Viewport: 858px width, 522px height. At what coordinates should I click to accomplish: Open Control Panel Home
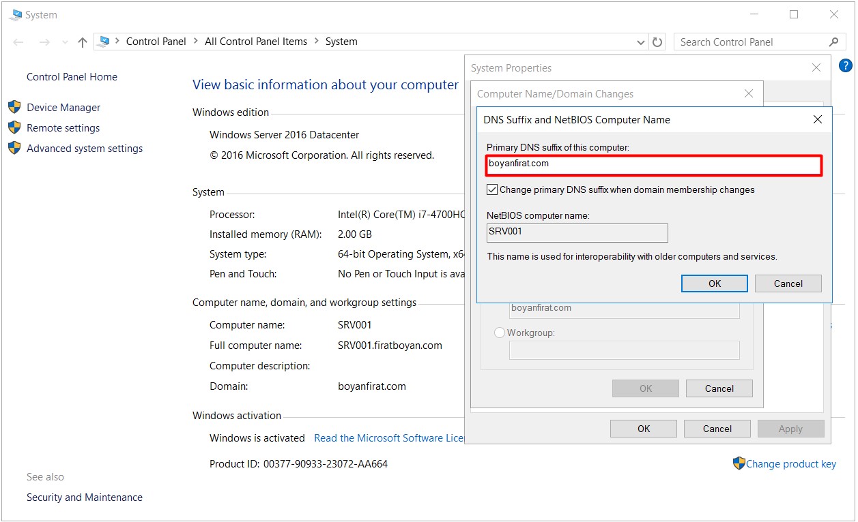72,77
